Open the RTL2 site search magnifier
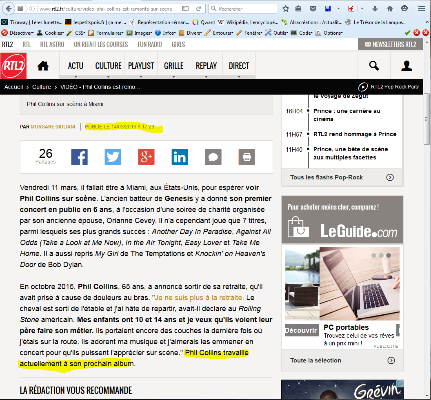Screen dimensions: 431x400 [374, 66]
